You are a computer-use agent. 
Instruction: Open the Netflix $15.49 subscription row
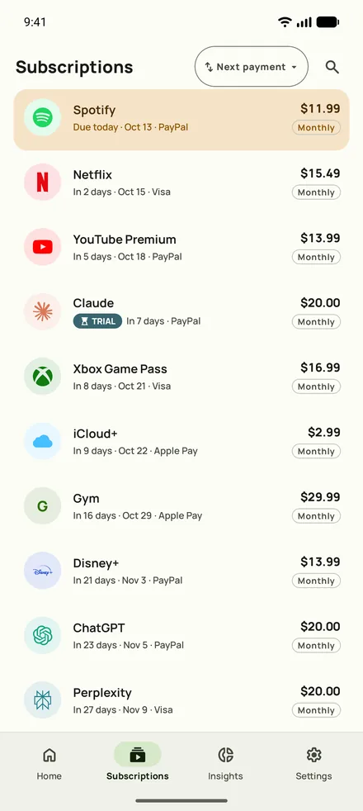pyautogui.click(x=181, y=182)
